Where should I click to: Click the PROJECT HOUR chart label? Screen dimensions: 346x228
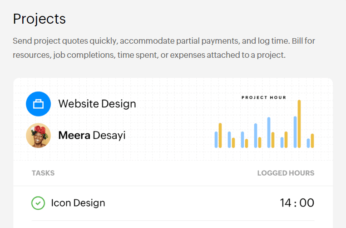[264, 97]
